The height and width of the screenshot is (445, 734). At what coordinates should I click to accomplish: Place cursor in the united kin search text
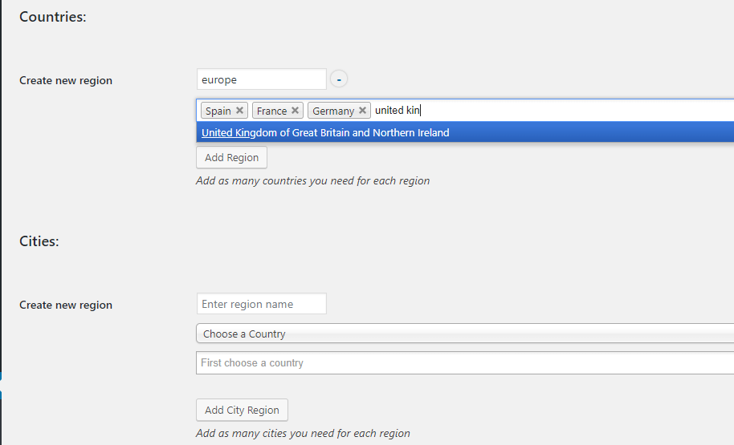pyautogui.click(x=398, y=111)
